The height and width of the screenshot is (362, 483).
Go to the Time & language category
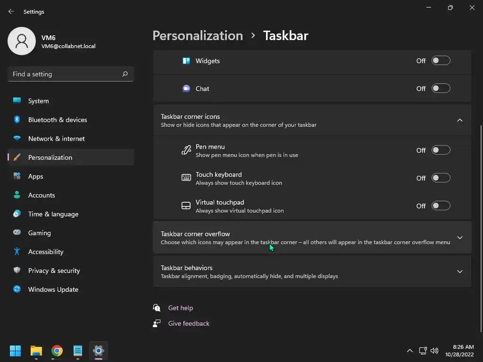coord(53,214)
